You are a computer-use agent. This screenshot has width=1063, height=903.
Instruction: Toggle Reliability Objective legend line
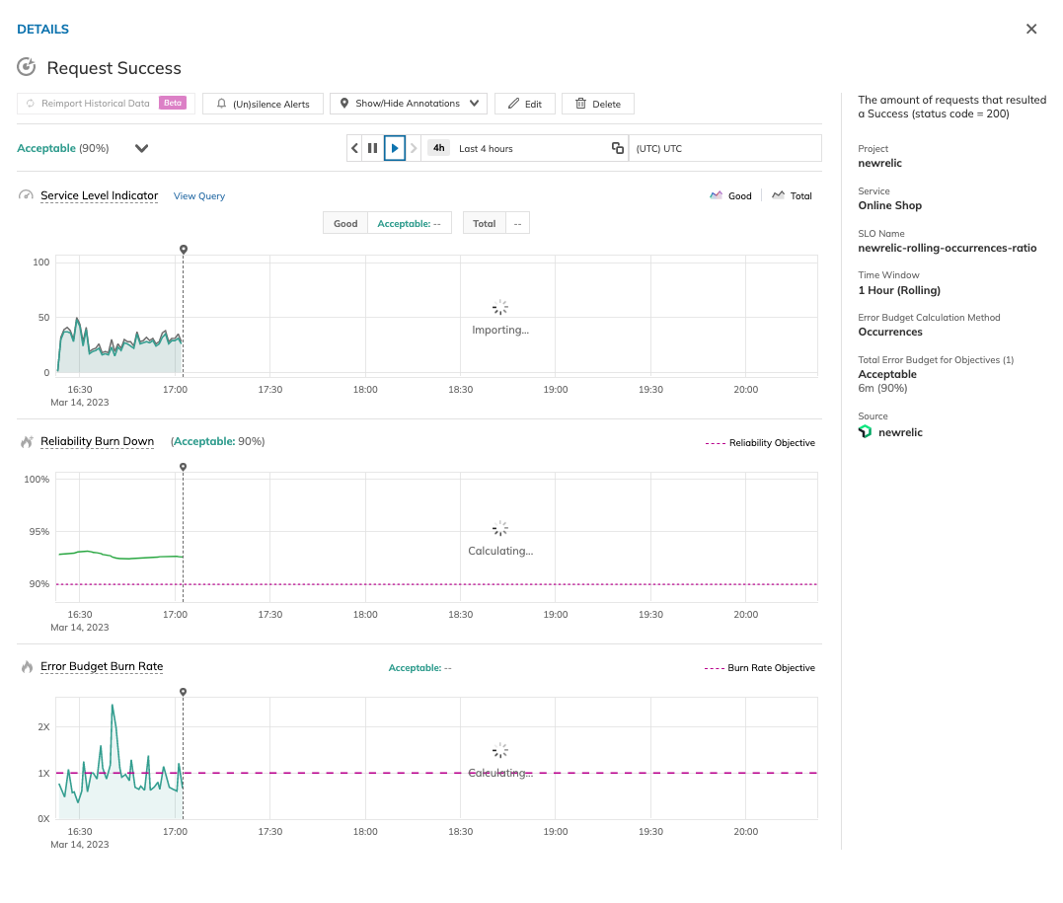click(x=760, y=443)
